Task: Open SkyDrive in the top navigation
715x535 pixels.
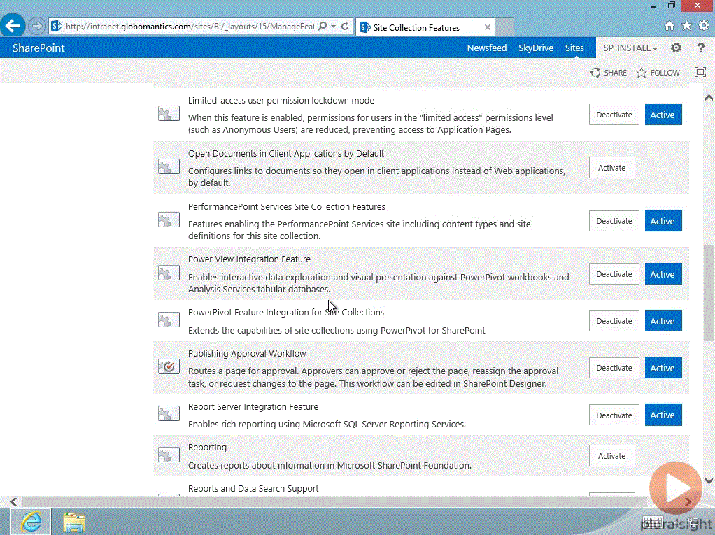Action: point(535,48)
